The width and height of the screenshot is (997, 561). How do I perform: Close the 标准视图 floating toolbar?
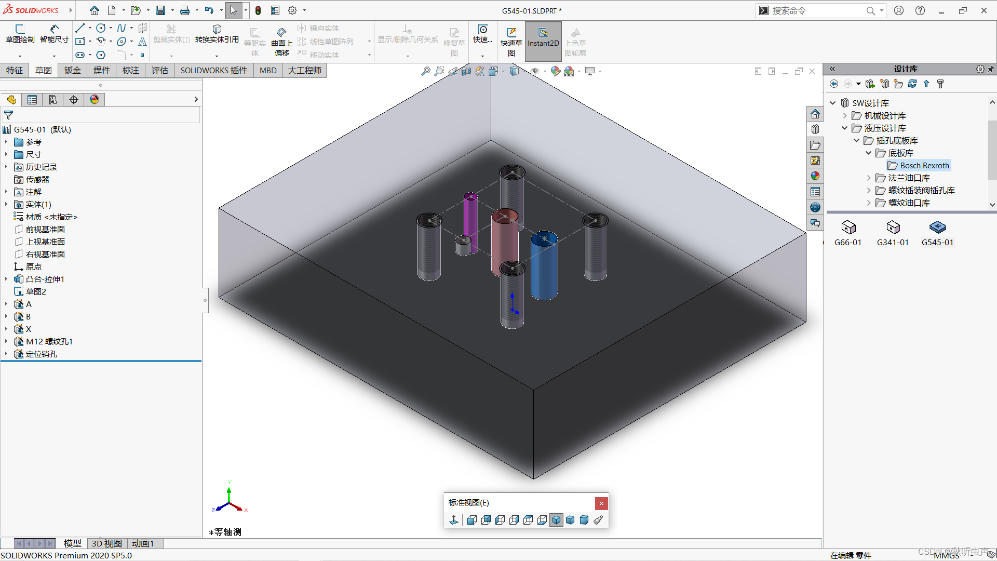coord(601,503)
